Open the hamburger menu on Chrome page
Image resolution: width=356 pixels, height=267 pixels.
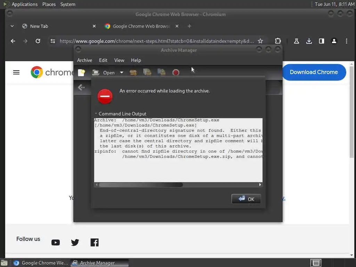[x=16, y=72]
